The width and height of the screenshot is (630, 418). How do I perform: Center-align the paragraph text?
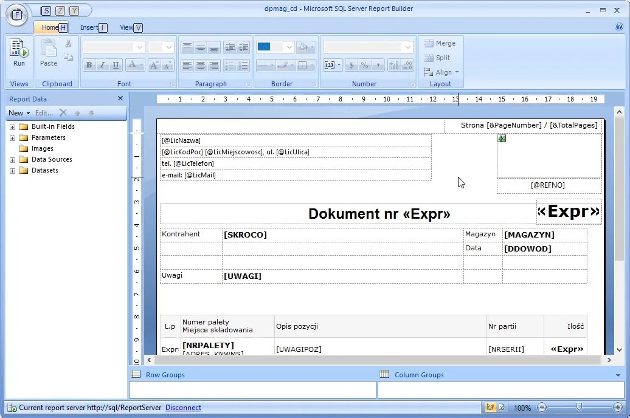coord(201,65)
